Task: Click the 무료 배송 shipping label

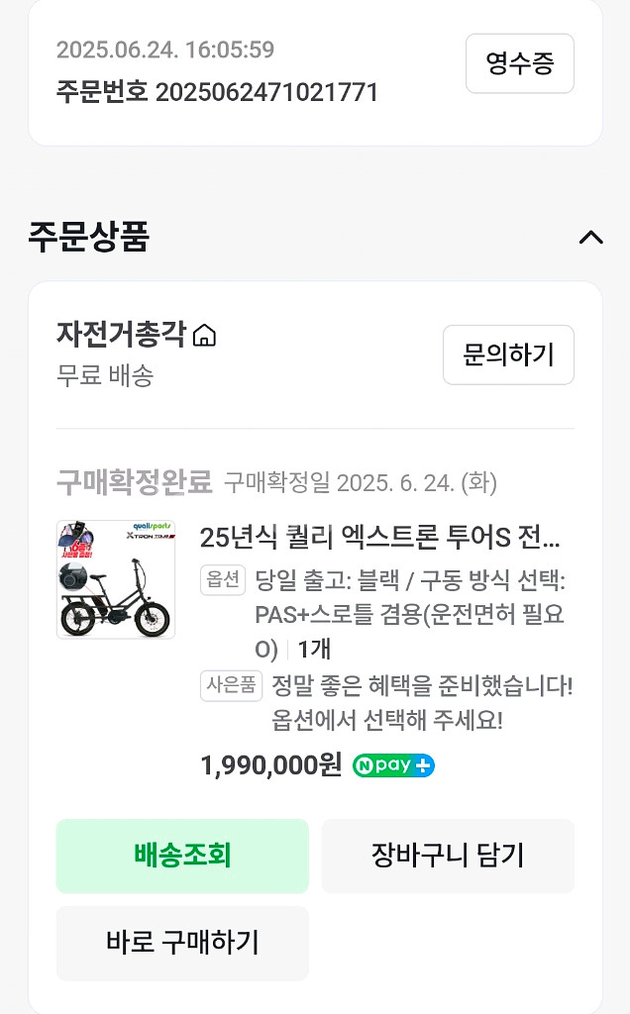Action: click(x=105, y=375)
